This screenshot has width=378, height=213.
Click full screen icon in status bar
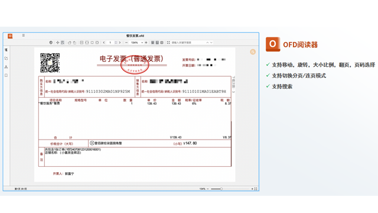(256, 189)
